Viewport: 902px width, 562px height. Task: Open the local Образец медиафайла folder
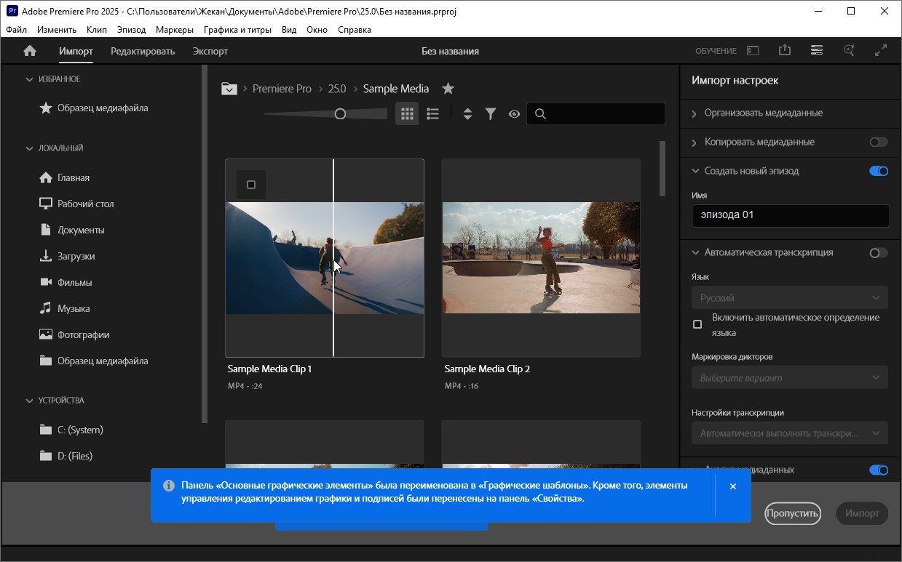point(93,361)
